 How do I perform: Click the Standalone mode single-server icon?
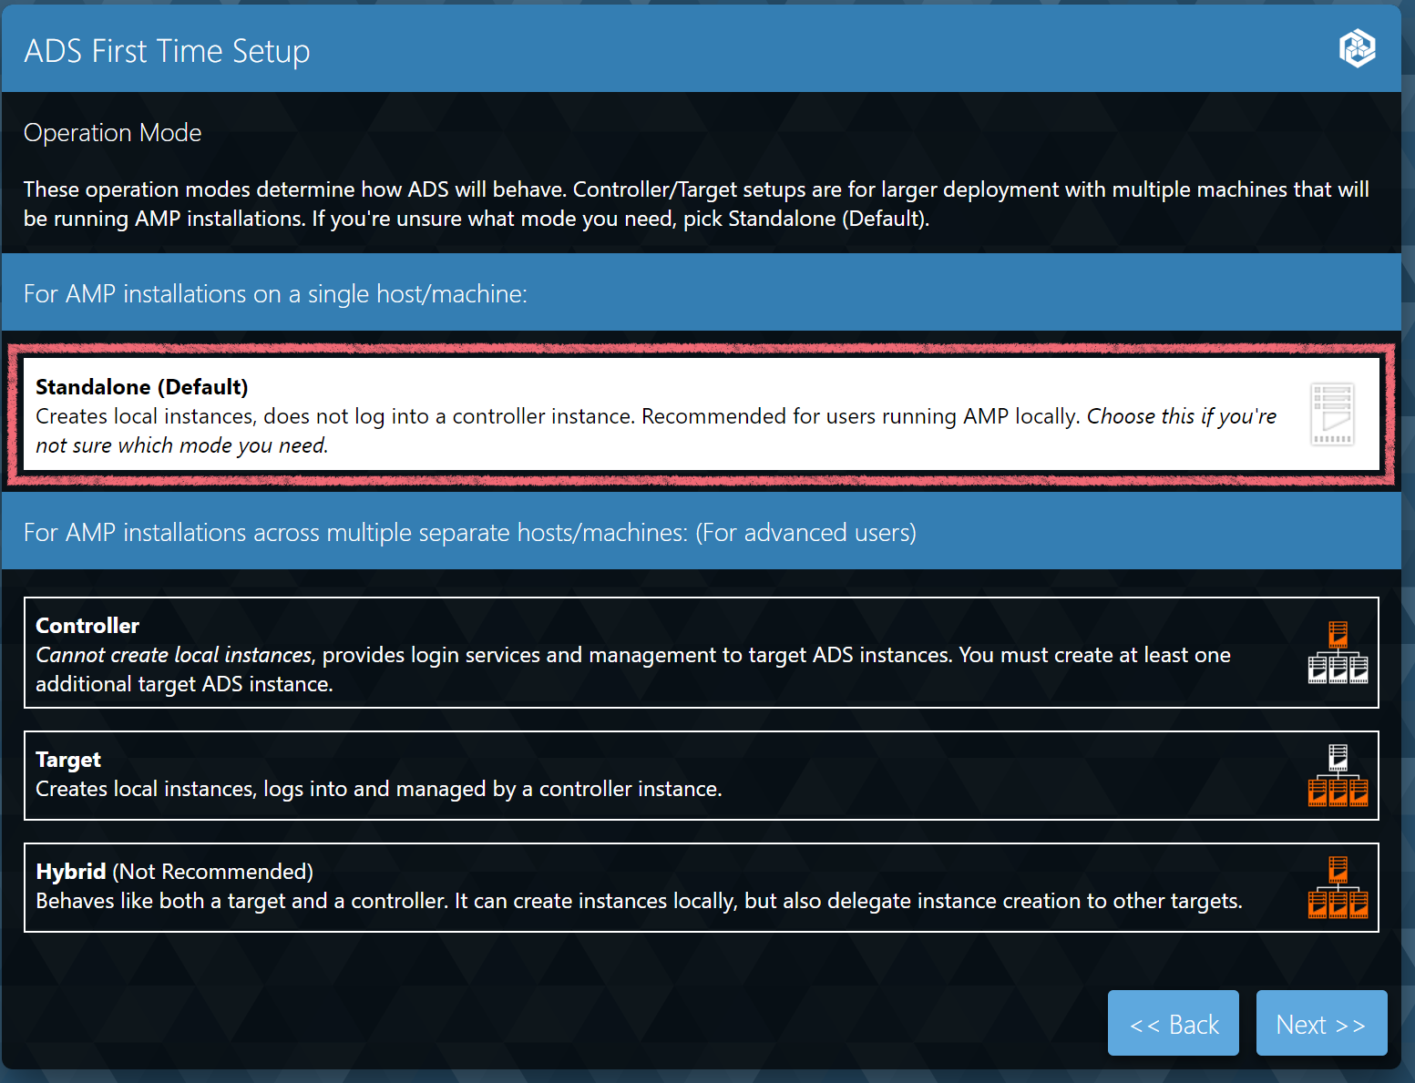(x=1332, y=414)
